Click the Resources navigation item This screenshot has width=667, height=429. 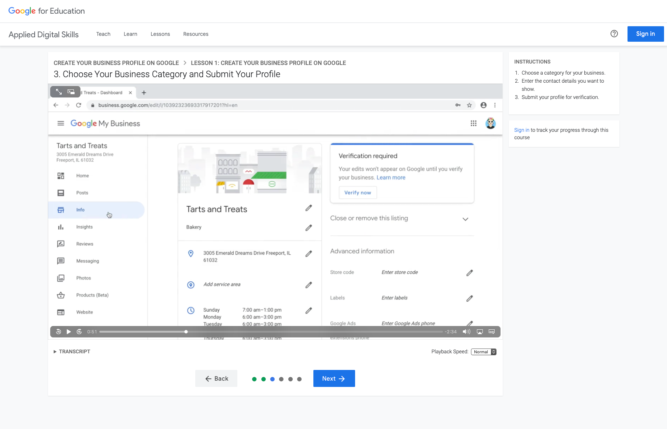[x=196, y=34]
